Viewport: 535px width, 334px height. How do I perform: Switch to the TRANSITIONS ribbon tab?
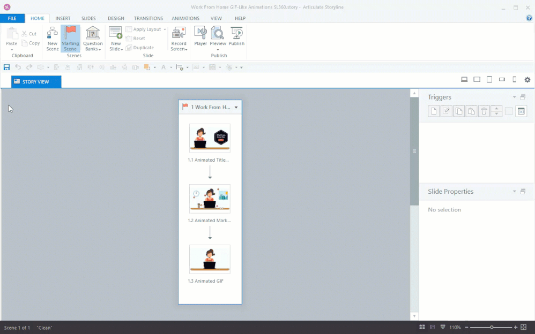(148, 18)
